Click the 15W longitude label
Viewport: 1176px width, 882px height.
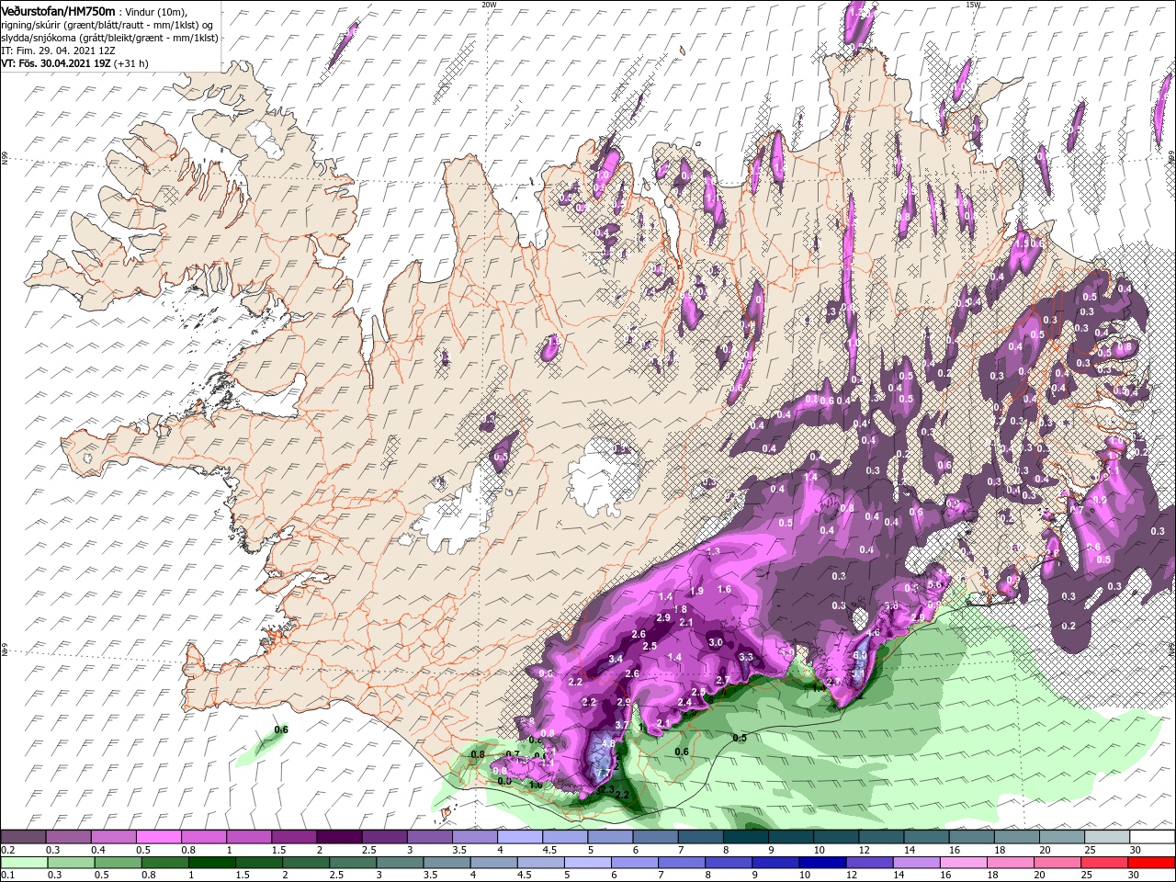pyautogui.click(x=973, y=5)
